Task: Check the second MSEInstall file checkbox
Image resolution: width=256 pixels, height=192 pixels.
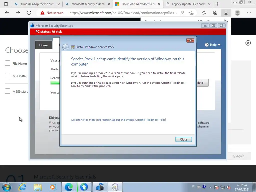Action: [7, 91]
